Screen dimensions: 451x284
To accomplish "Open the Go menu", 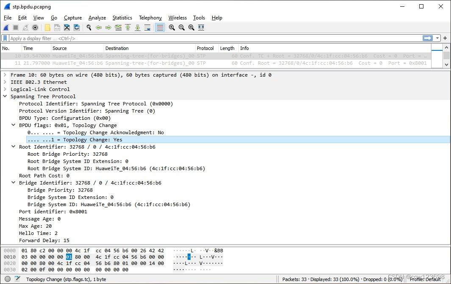I will [54, 18].
